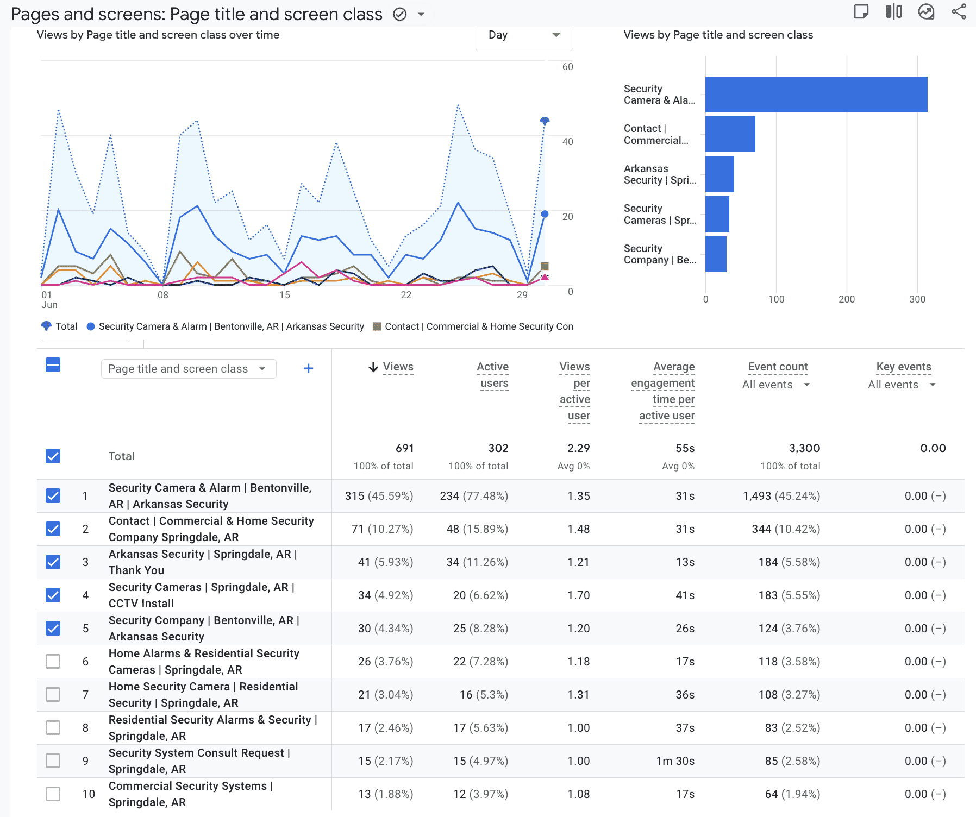Click Contact | Commercial & Home Security row title
This screenshot has width=976, height=817.
click(211, 529)
